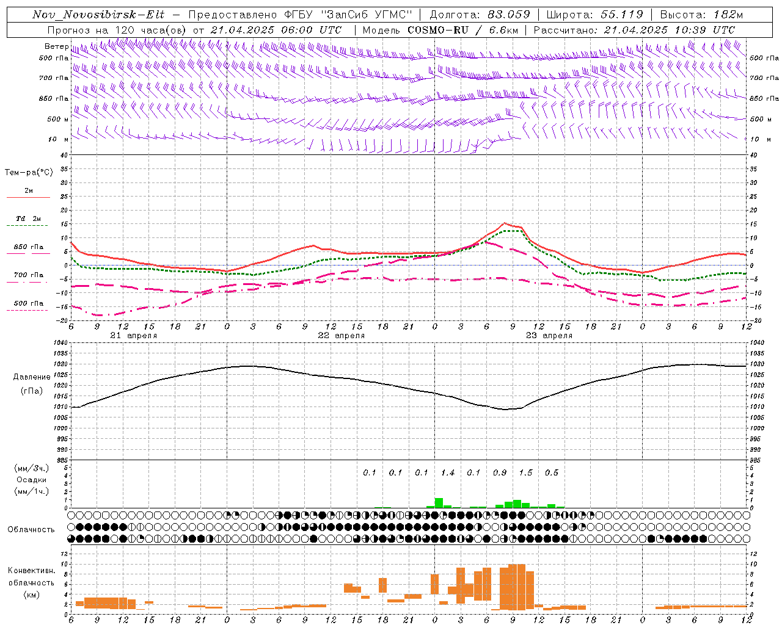782x625 pixels.
Task: Click the forecast start time 21.04.2025 06:00 UTC
Action: [276, 29]
